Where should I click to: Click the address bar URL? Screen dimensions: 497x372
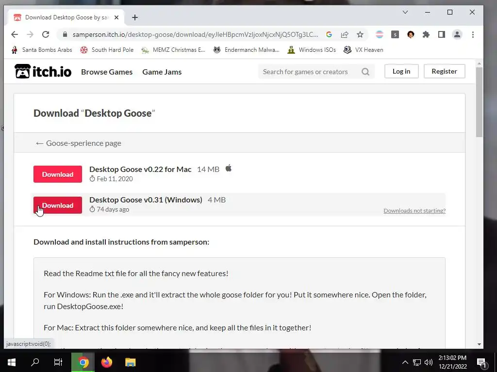coord(195,34)
